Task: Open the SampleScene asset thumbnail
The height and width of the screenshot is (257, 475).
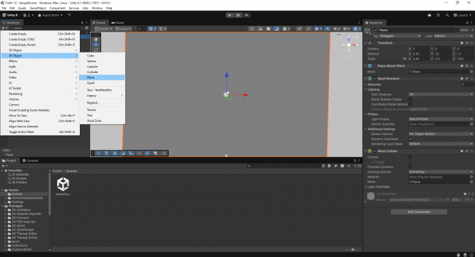Action: [63, 184]
